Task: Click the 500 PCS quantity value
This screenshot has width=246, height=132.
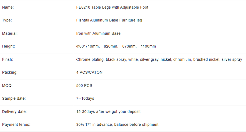Action: pos(84,85)
